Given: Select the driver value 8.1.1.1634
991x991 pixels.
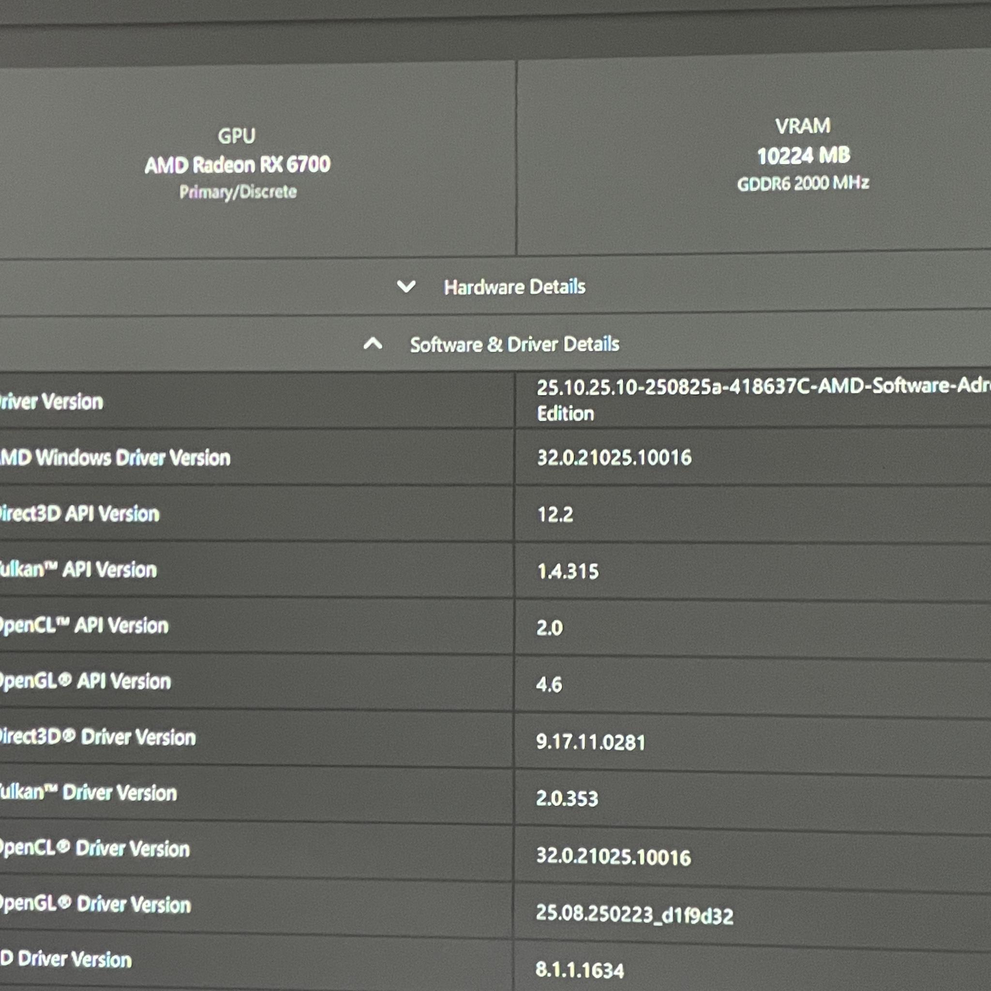Looking at the screenshot, I should pyautogui.click(x=580, y=970).
